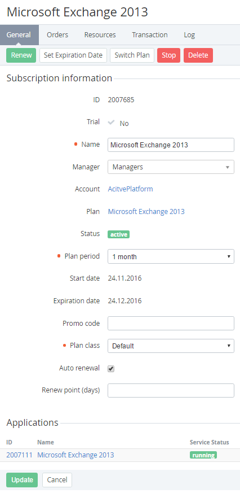Open the Microsoft Exchange 2013 plan link
This screenshot has width=240, height=493.
(x=146, y=212)
